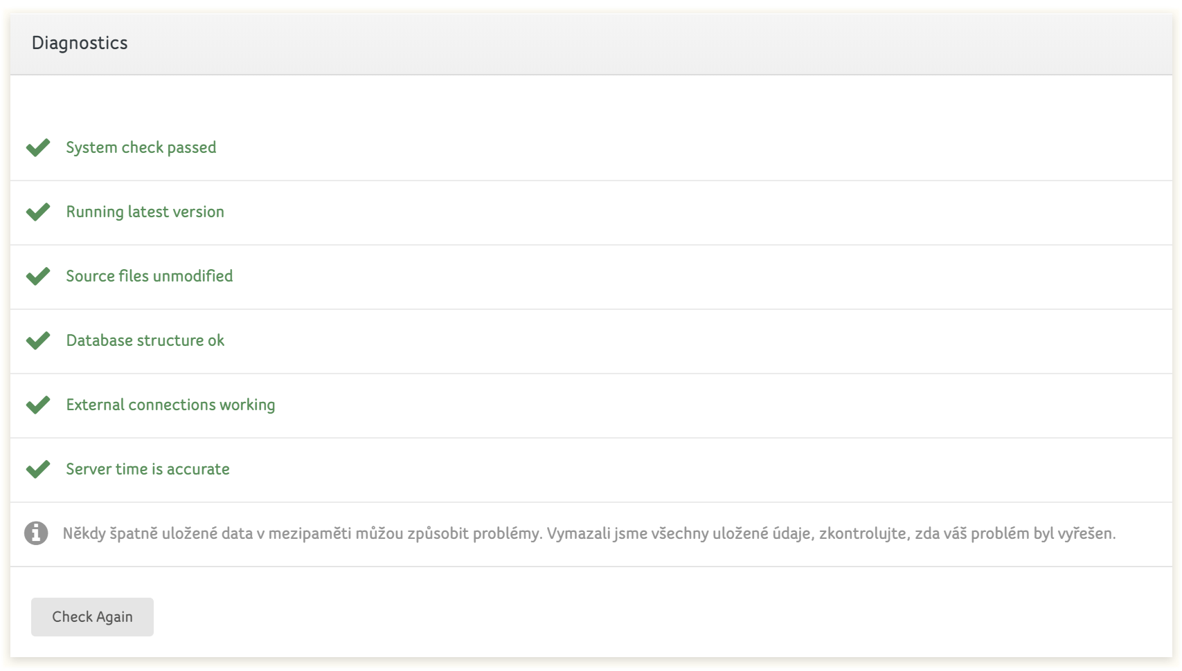Select the Source files unmodified text
The height and width of the screenshot is (671, 1182).
tap(150, 276)
